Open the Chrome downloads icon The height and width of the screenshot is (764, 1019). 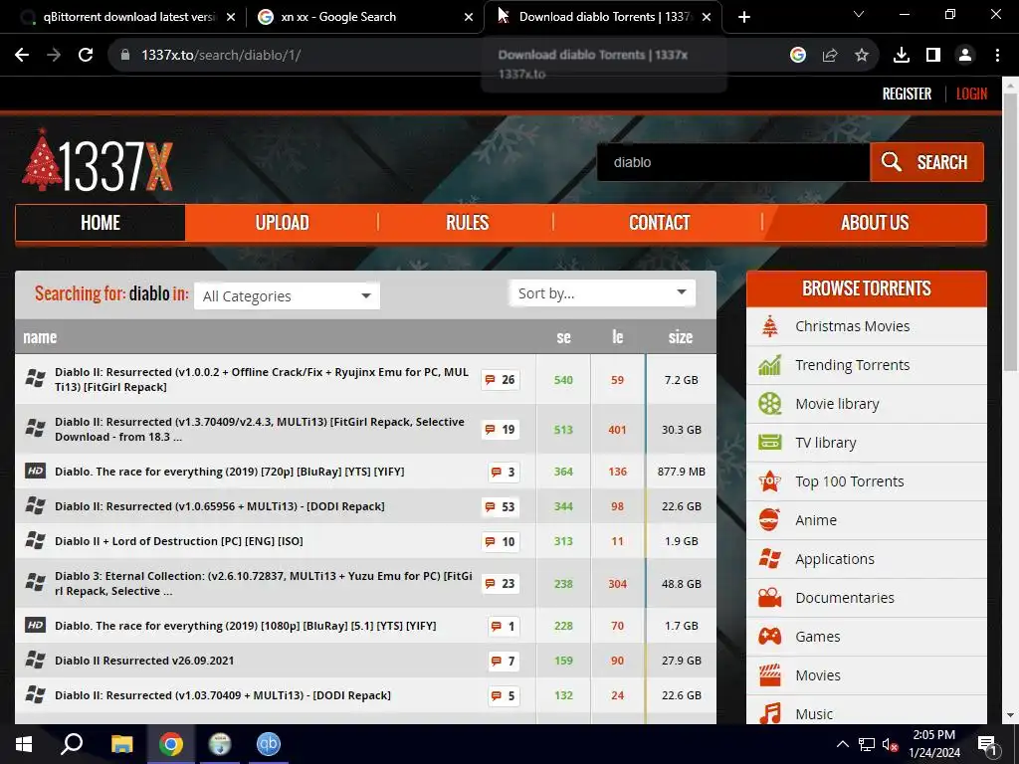click(x=902, y=56)
